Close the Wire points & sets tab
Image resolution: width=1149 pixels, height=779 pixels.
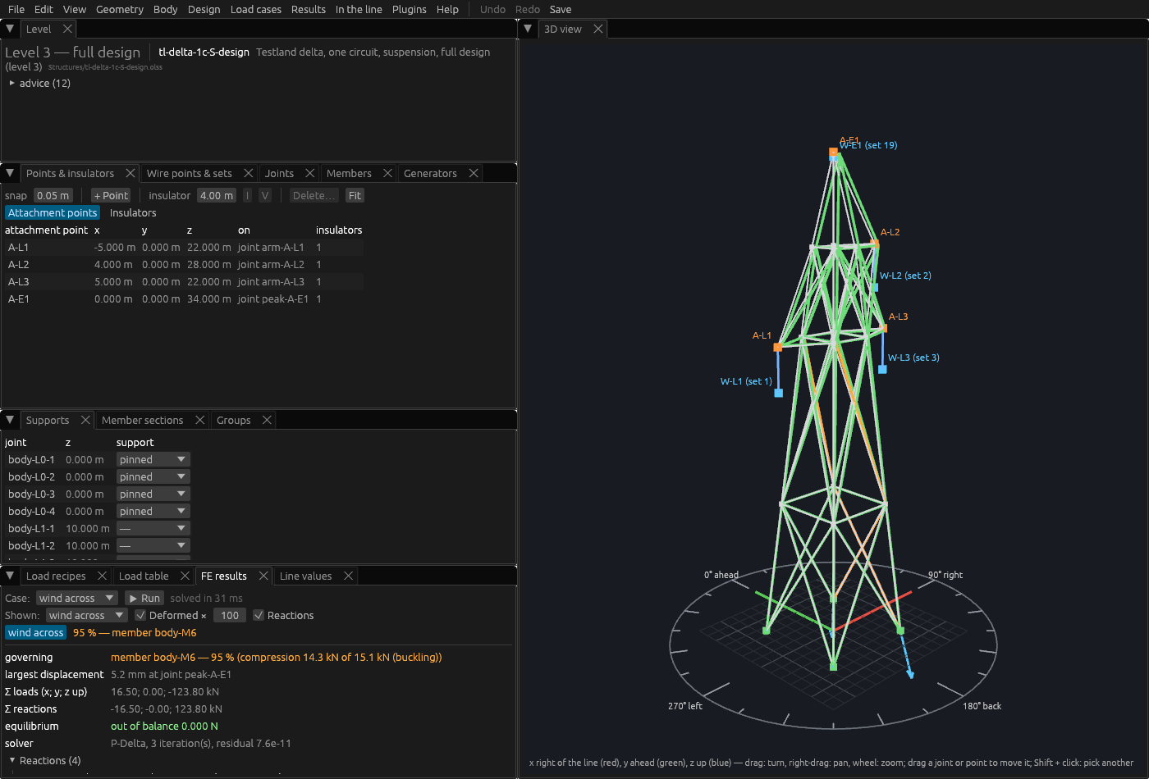248,173
